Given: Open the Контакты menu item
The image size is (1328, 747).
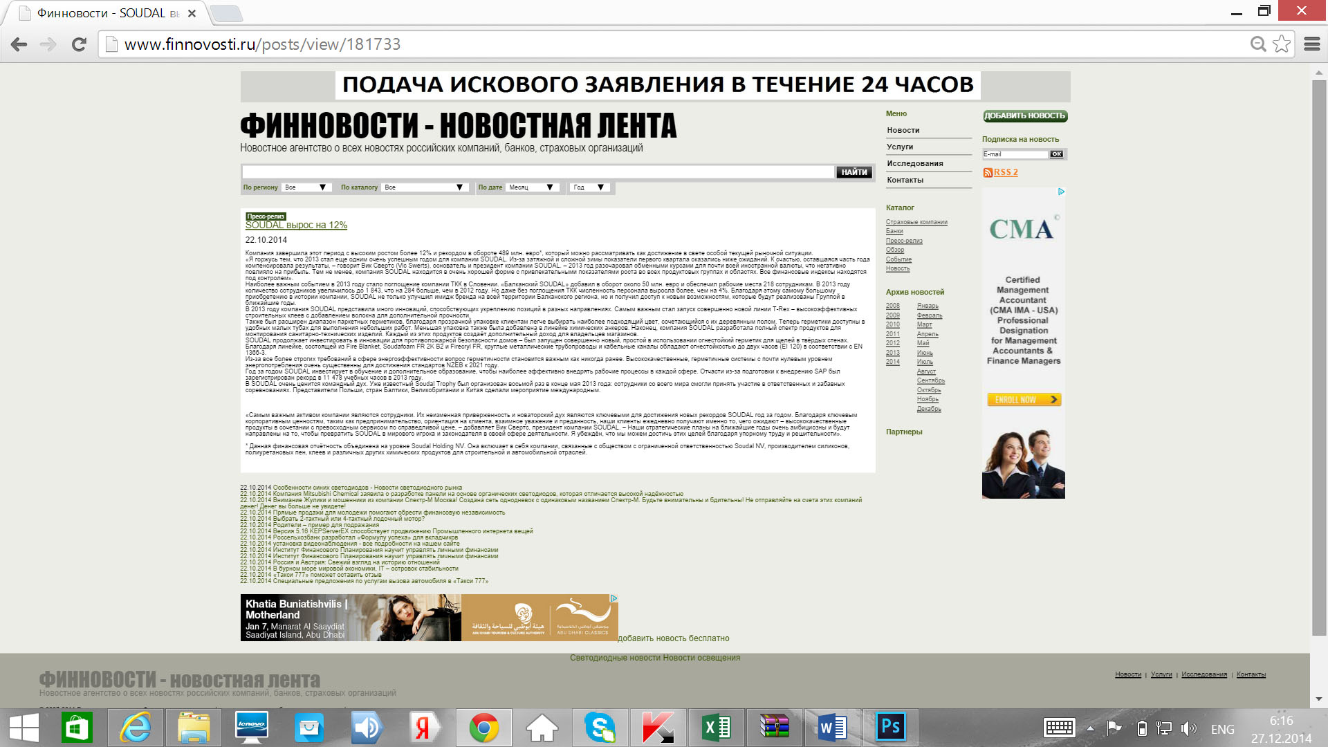Looking at the screenshot, I should [905, 180].
